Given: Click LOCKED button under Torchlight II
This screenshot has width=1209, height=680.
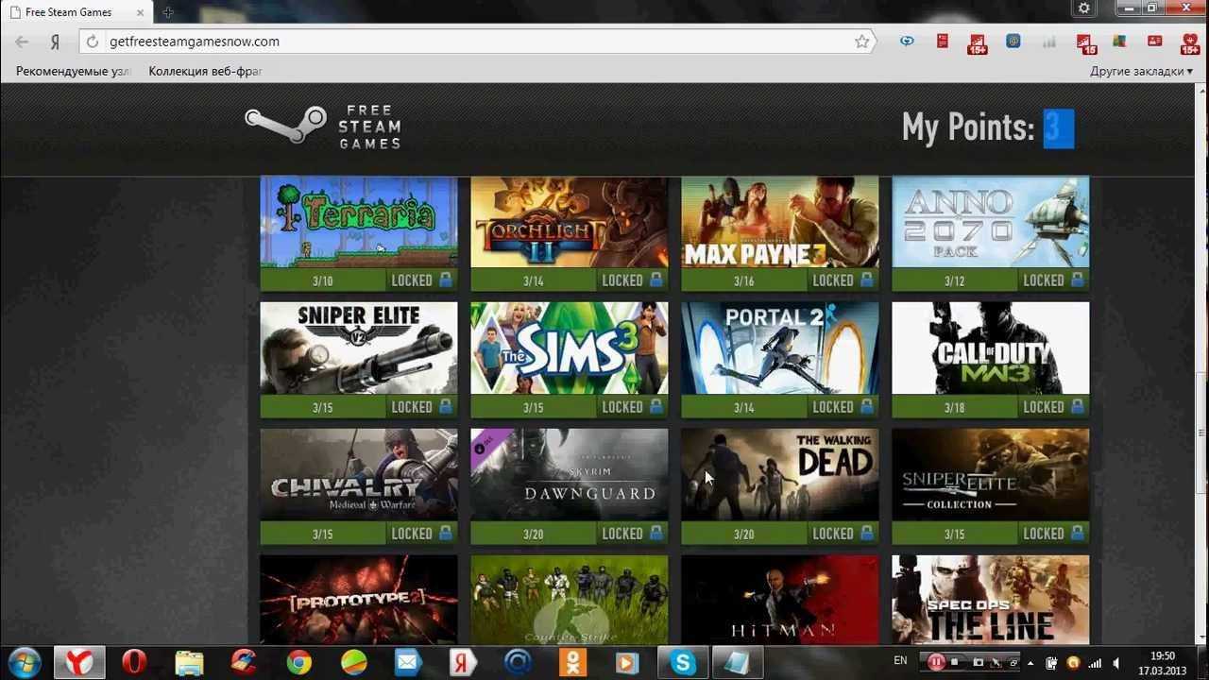Looking at the screenshot, I should pyautogui.click(x=633, y=280).
